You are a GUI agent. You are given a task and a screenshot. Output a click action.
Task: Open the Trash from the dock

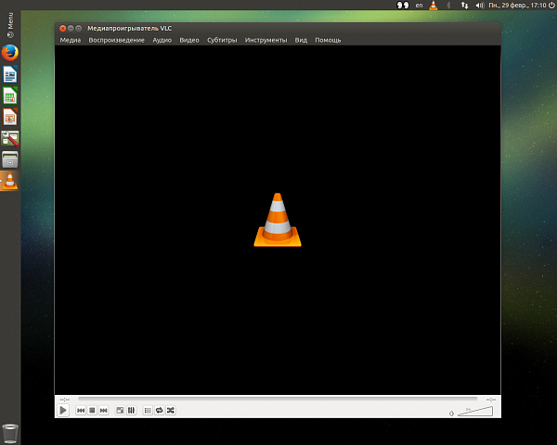(x=10, y=433)
